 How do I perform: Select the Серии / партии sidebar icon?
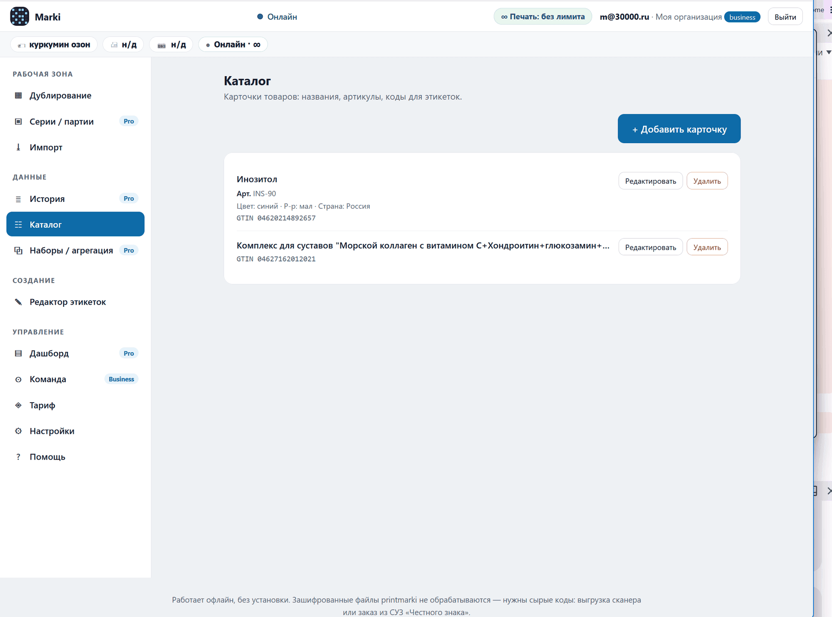(18, 122)
